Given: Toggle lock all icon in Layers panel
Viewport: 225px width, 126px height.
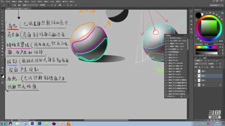Looking at the screenshot, I should click(x=207, y=67).
